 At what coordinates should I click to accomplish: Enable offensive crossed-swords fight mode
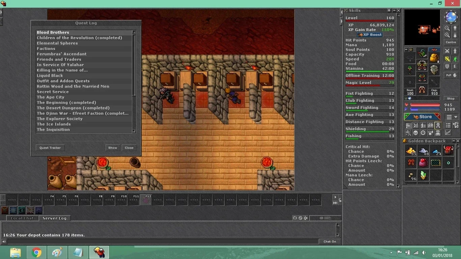447,51
